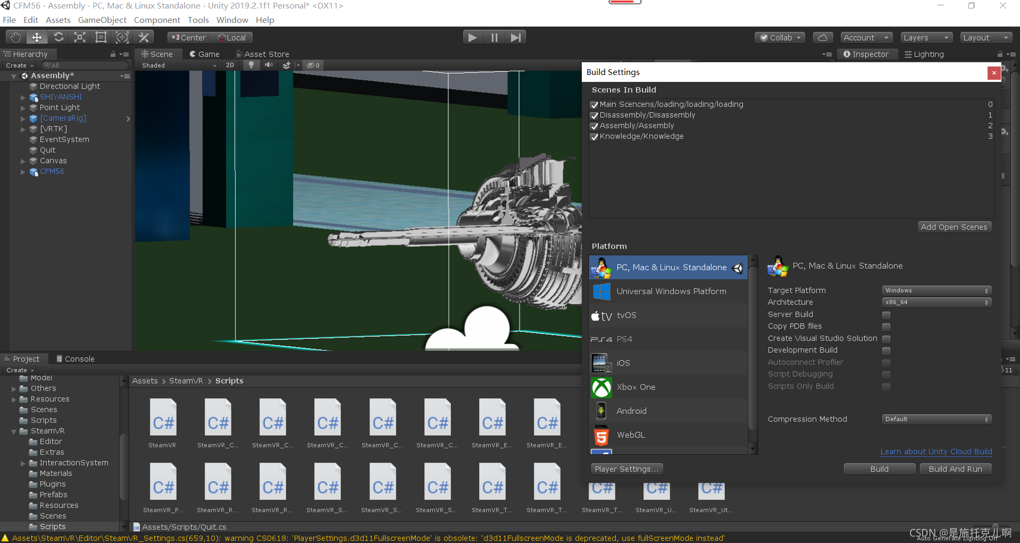
Task: Toggle scene lighting lightbulb icon
Action: tap(251, 65)
